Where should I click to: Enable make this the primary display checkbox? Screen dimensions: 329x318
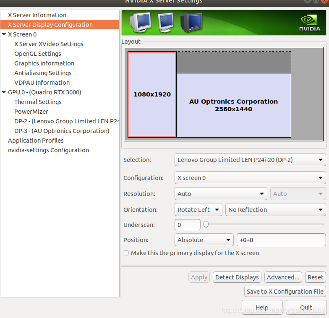point(126,253)
